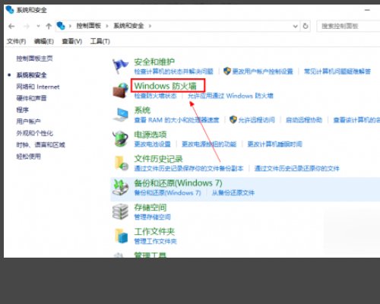The image size is (380, 304).
Task: Open the 文件历史记录 heading
Action: point(158,159)
